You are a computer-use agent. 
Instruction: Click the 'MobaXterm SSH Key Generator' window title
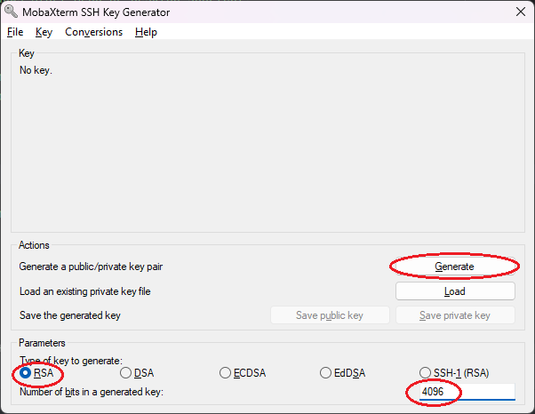click(96, 12)
